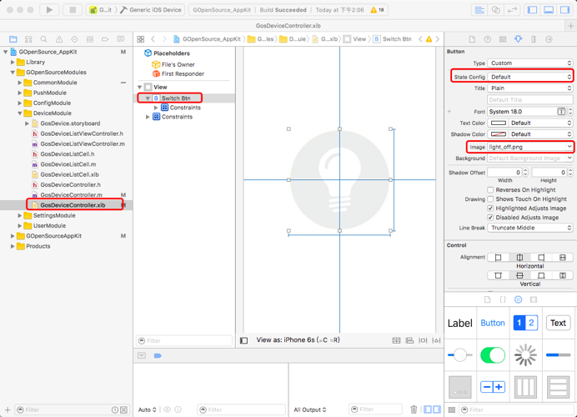Show the Project navigator folder icon
577x417 pixels.
click(x=13, y=39)
